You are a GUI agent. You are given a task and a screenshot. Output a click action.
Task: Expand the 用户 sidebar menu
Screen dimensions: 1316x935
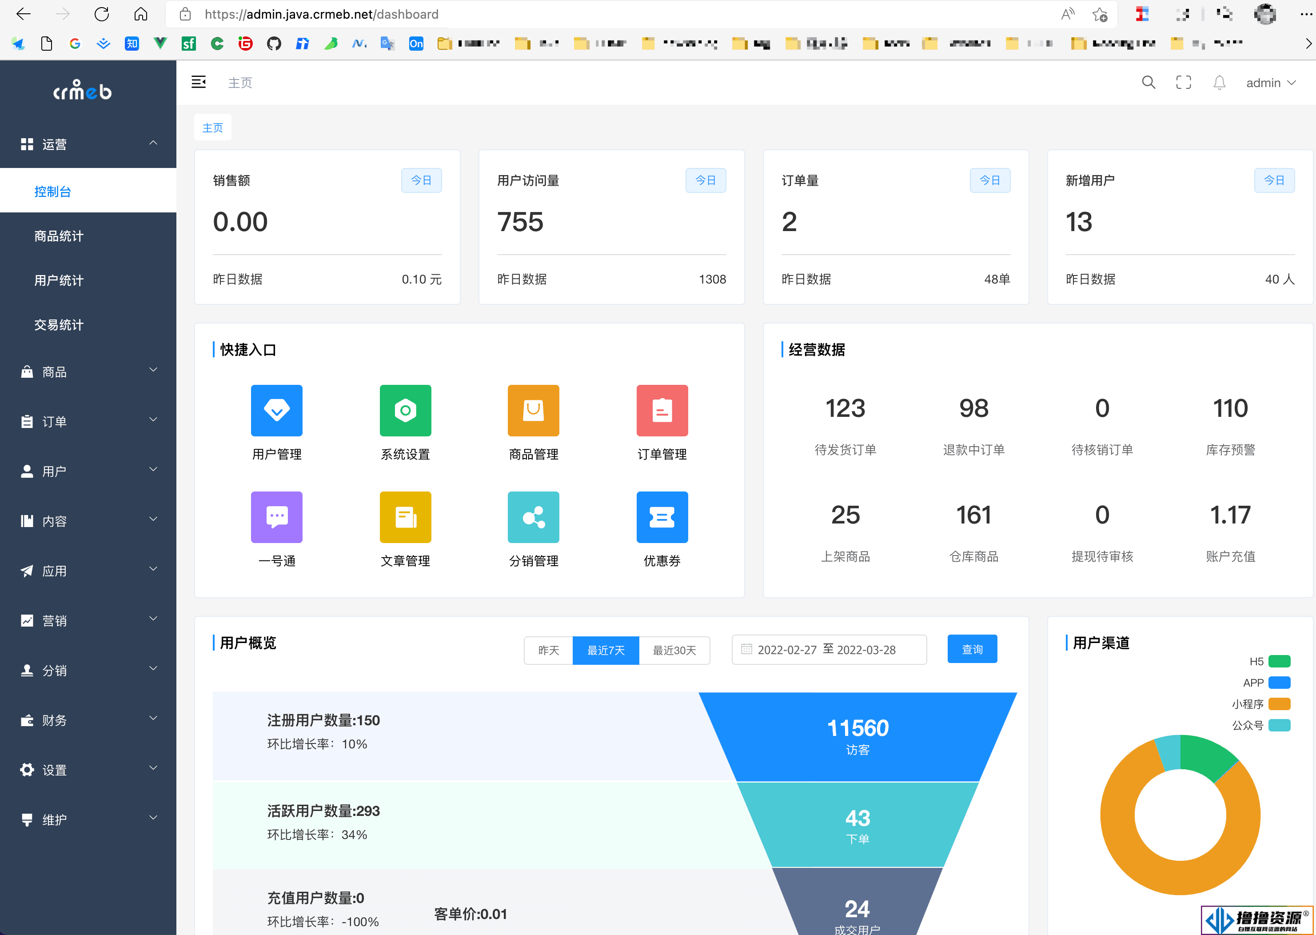tap(88, 471)
